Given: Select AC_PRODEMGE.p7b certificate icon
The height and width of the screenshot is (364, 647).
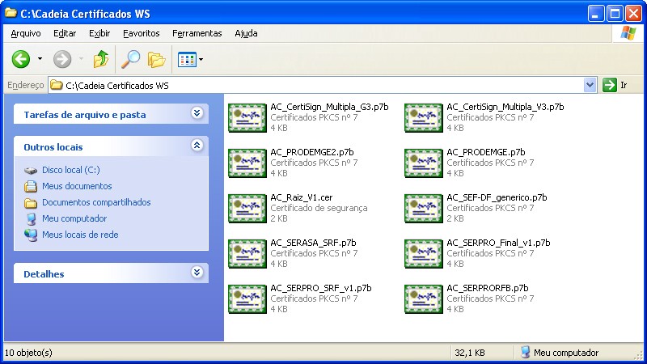Looking at the screenshot, I should coord(423,163).
